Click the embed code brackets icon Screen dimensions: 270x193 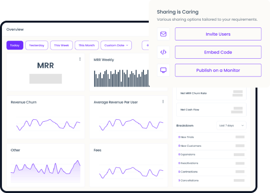pos(163,52)
